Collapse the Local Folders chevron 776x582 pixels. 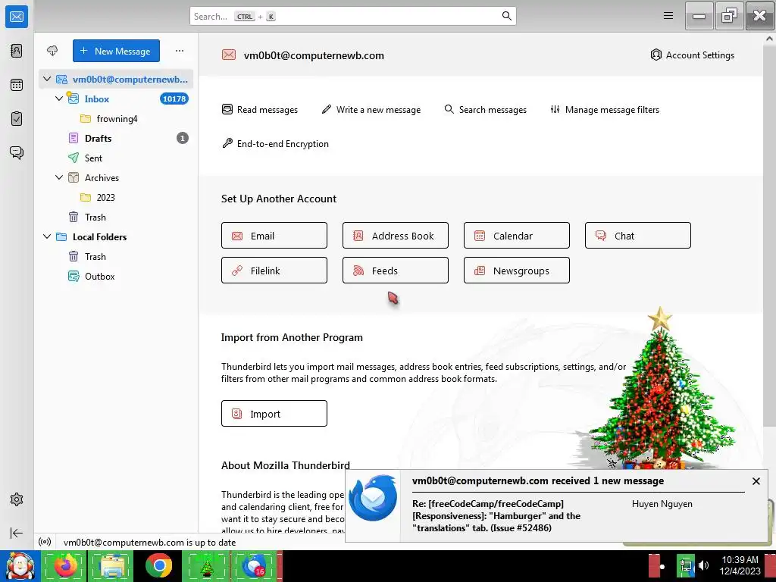tap(47, 236)
